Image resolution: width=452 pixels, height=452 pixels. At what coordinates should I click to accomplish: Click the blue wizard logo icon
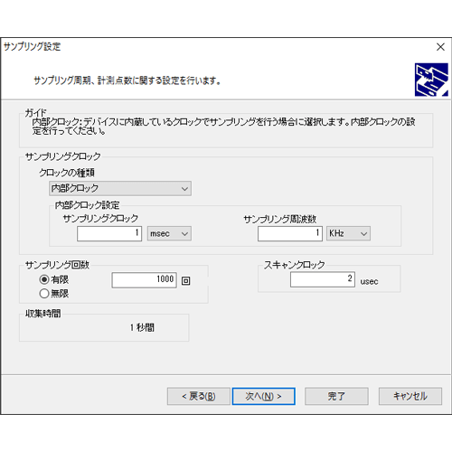pos(431,80)
